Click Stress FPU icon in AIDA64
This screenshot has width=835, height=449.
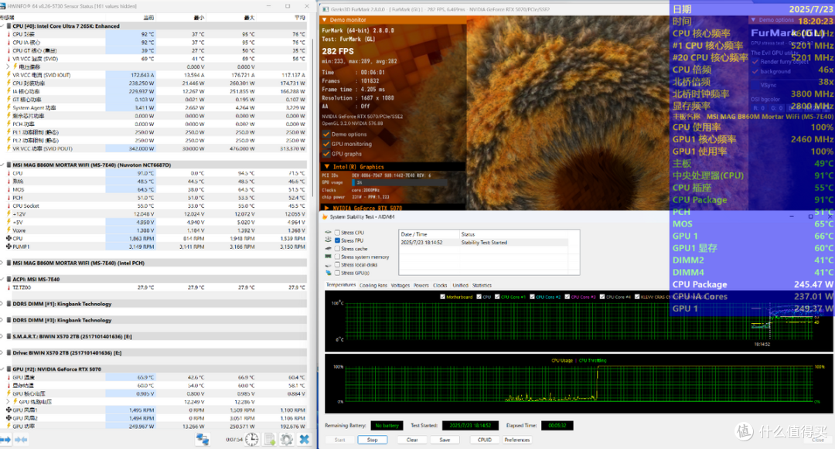point(328,240)
